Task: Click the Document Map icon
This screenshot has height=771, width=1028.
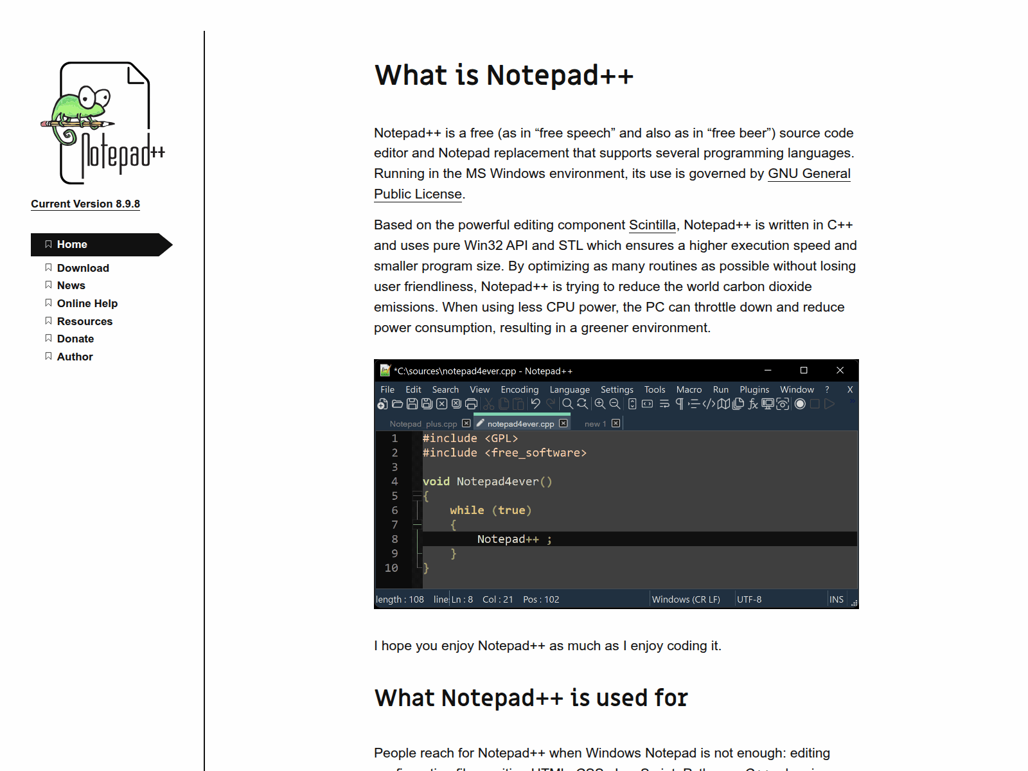Action: [x=723, y=403]
